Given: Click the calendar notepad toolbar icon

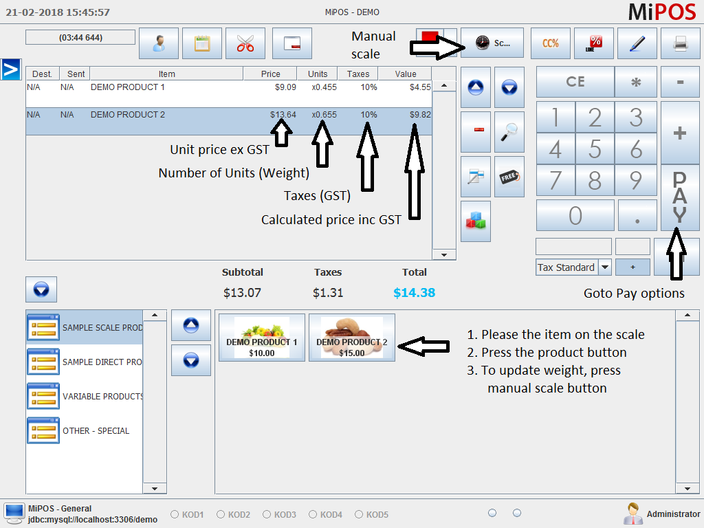Looking at the screenshot, I should [202, 43].
